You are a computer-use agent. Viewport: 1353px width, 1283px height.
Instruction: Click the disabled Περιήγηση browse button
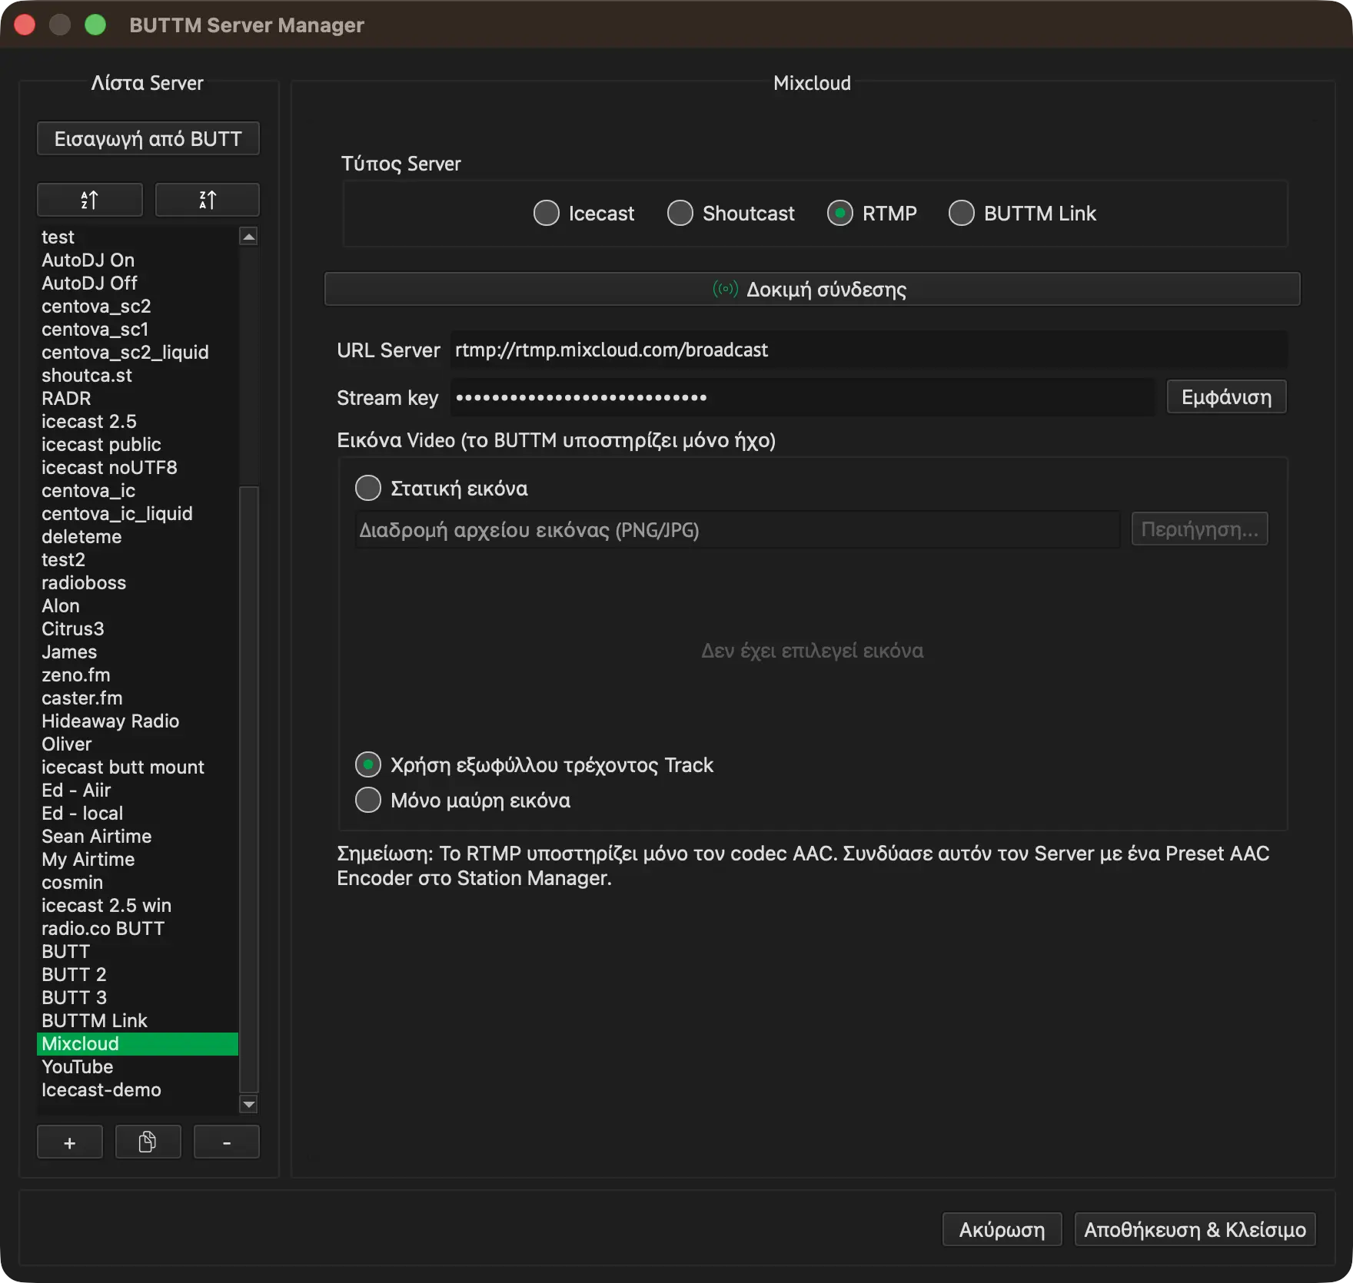1200,529
